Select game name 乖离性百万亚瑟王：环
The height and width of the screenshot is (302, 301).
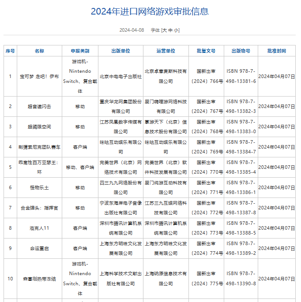39,167
